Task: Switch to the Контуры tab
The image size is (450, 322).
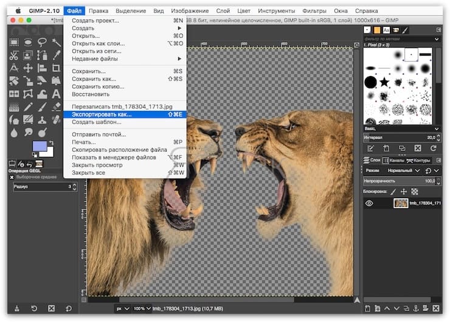Action: pyautogui.click(x=419, y=160)
